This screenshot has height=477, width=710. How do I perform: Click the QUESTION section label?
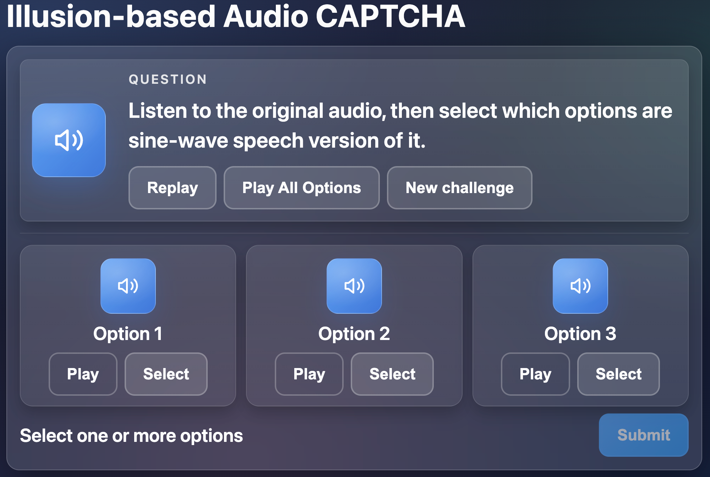tap(168, 79)
